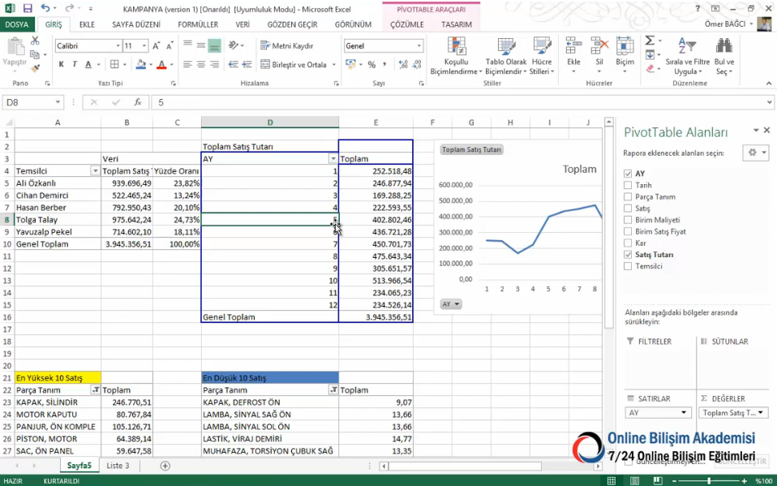Viewport: 777px width, 486px height.
Task: Expand the AY filter dropdown in pivot table
Action: (333, 159)
